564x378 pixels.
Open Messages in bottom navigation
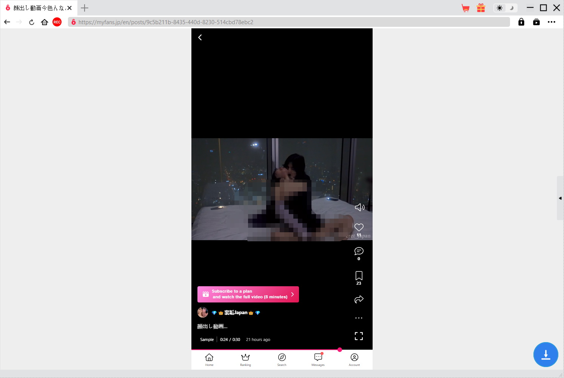pos(318,360)
